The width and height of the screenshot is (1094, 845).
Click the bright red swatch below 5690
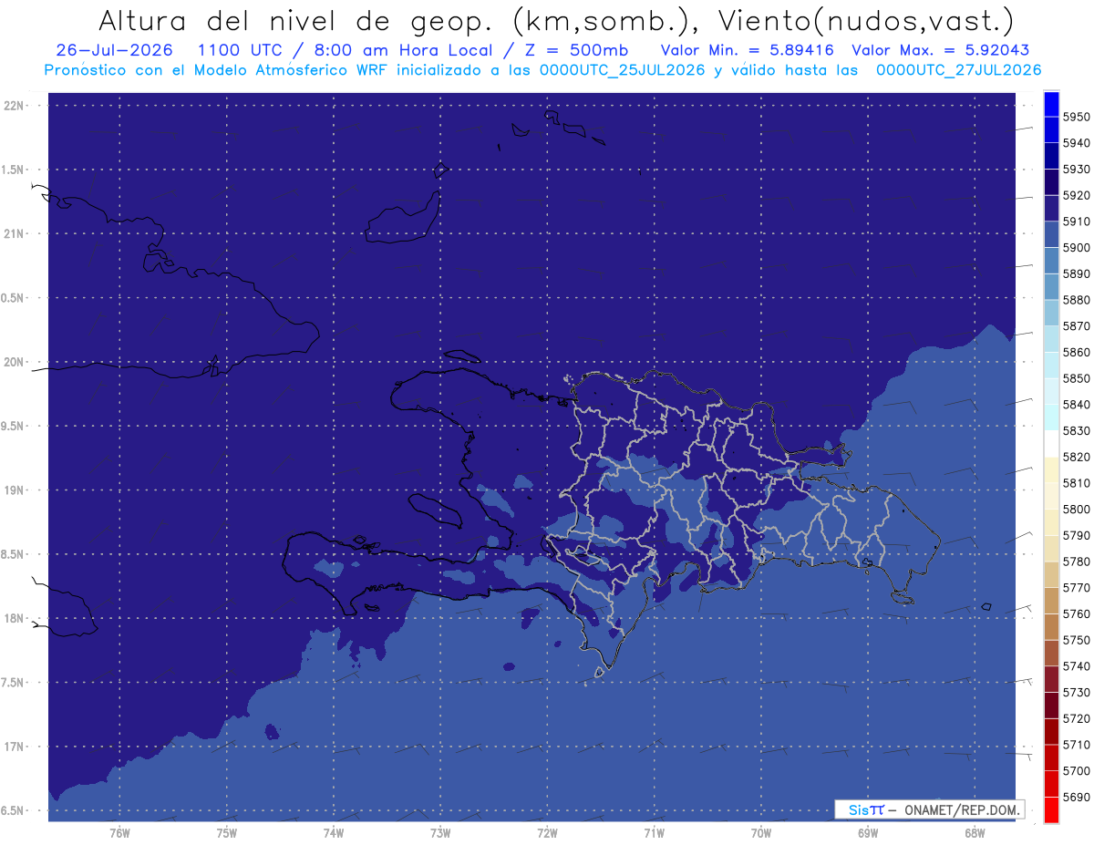coord(1051,809)
